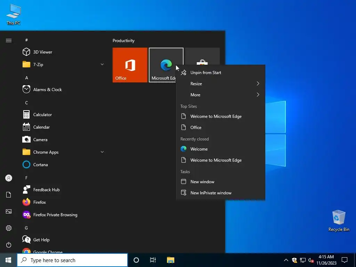The height and width of the screenshot is (267, 356).
Task: Reopen the recently closed Welcome page
Action: [x=220, y=149]
